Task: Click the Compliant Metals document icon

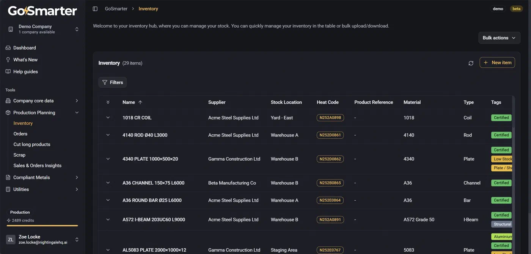Action: point(8,177)
